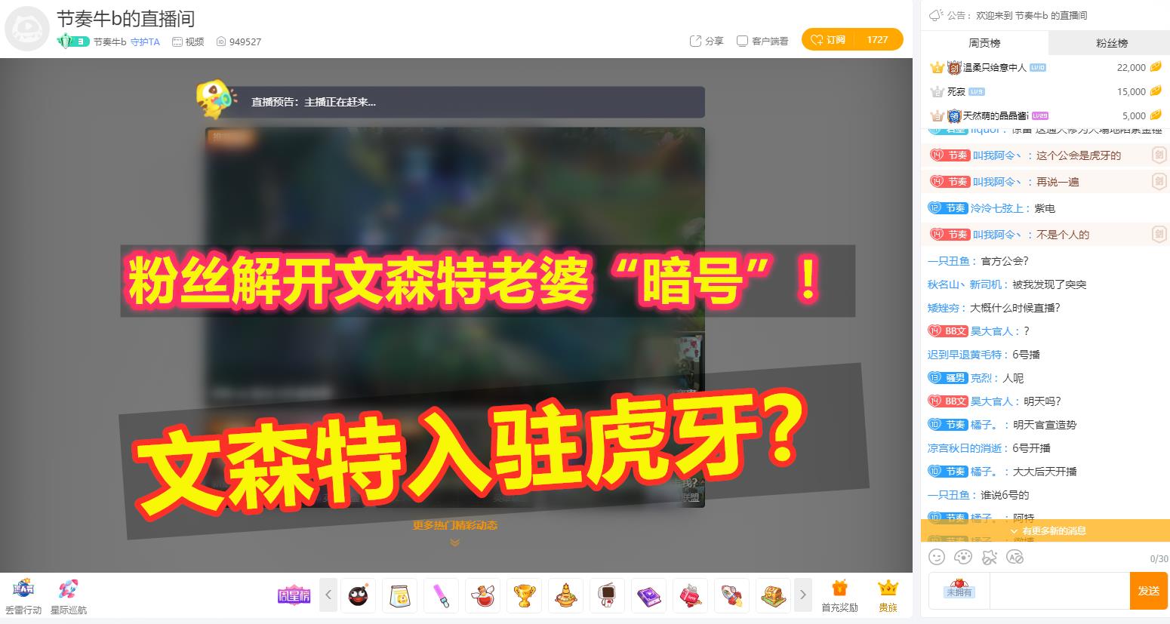
Task: Click contributor 天然萌的晶晶酱i
Action: (995, 115)
